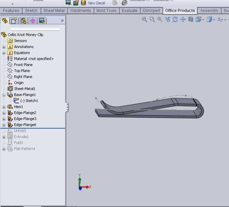Collapse the Base-Flange1 node

tap(4, 95)
